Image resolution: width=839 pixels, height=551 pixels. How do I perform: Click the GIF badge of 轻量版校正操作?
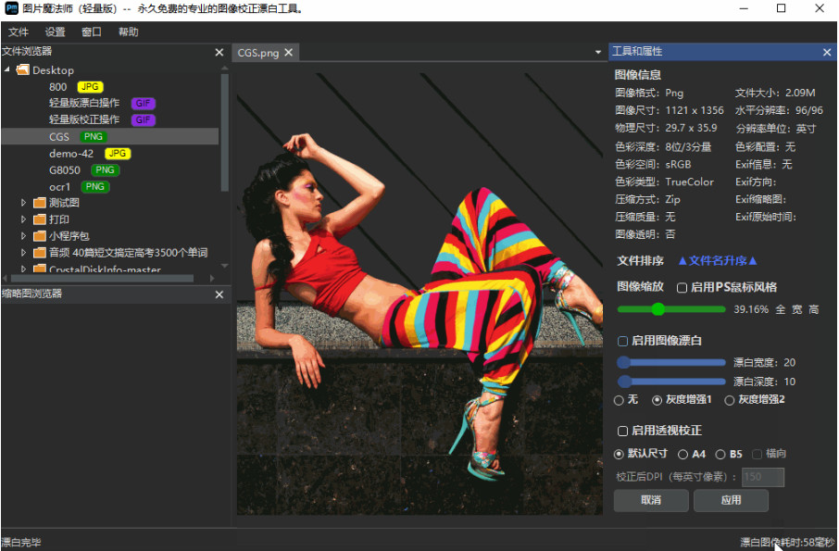(x=143, y=119)
